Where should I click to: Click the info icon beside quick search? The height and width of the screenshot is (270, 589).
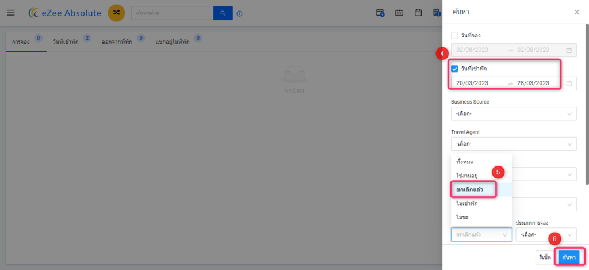pyautogui.click(x=240, y=14)
